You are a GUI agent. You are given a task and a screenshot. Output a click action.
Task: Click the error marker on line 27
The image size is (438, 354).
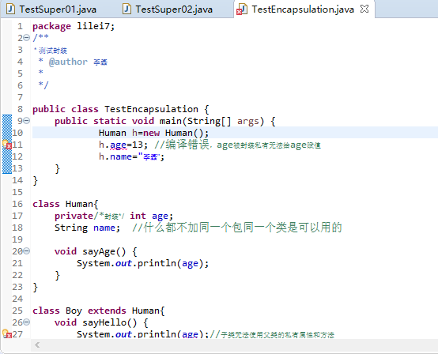click(7, 334)
